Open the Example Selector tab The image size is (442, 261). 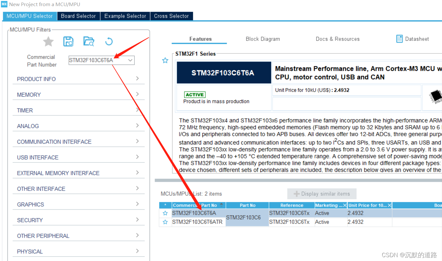click(125, 16)
